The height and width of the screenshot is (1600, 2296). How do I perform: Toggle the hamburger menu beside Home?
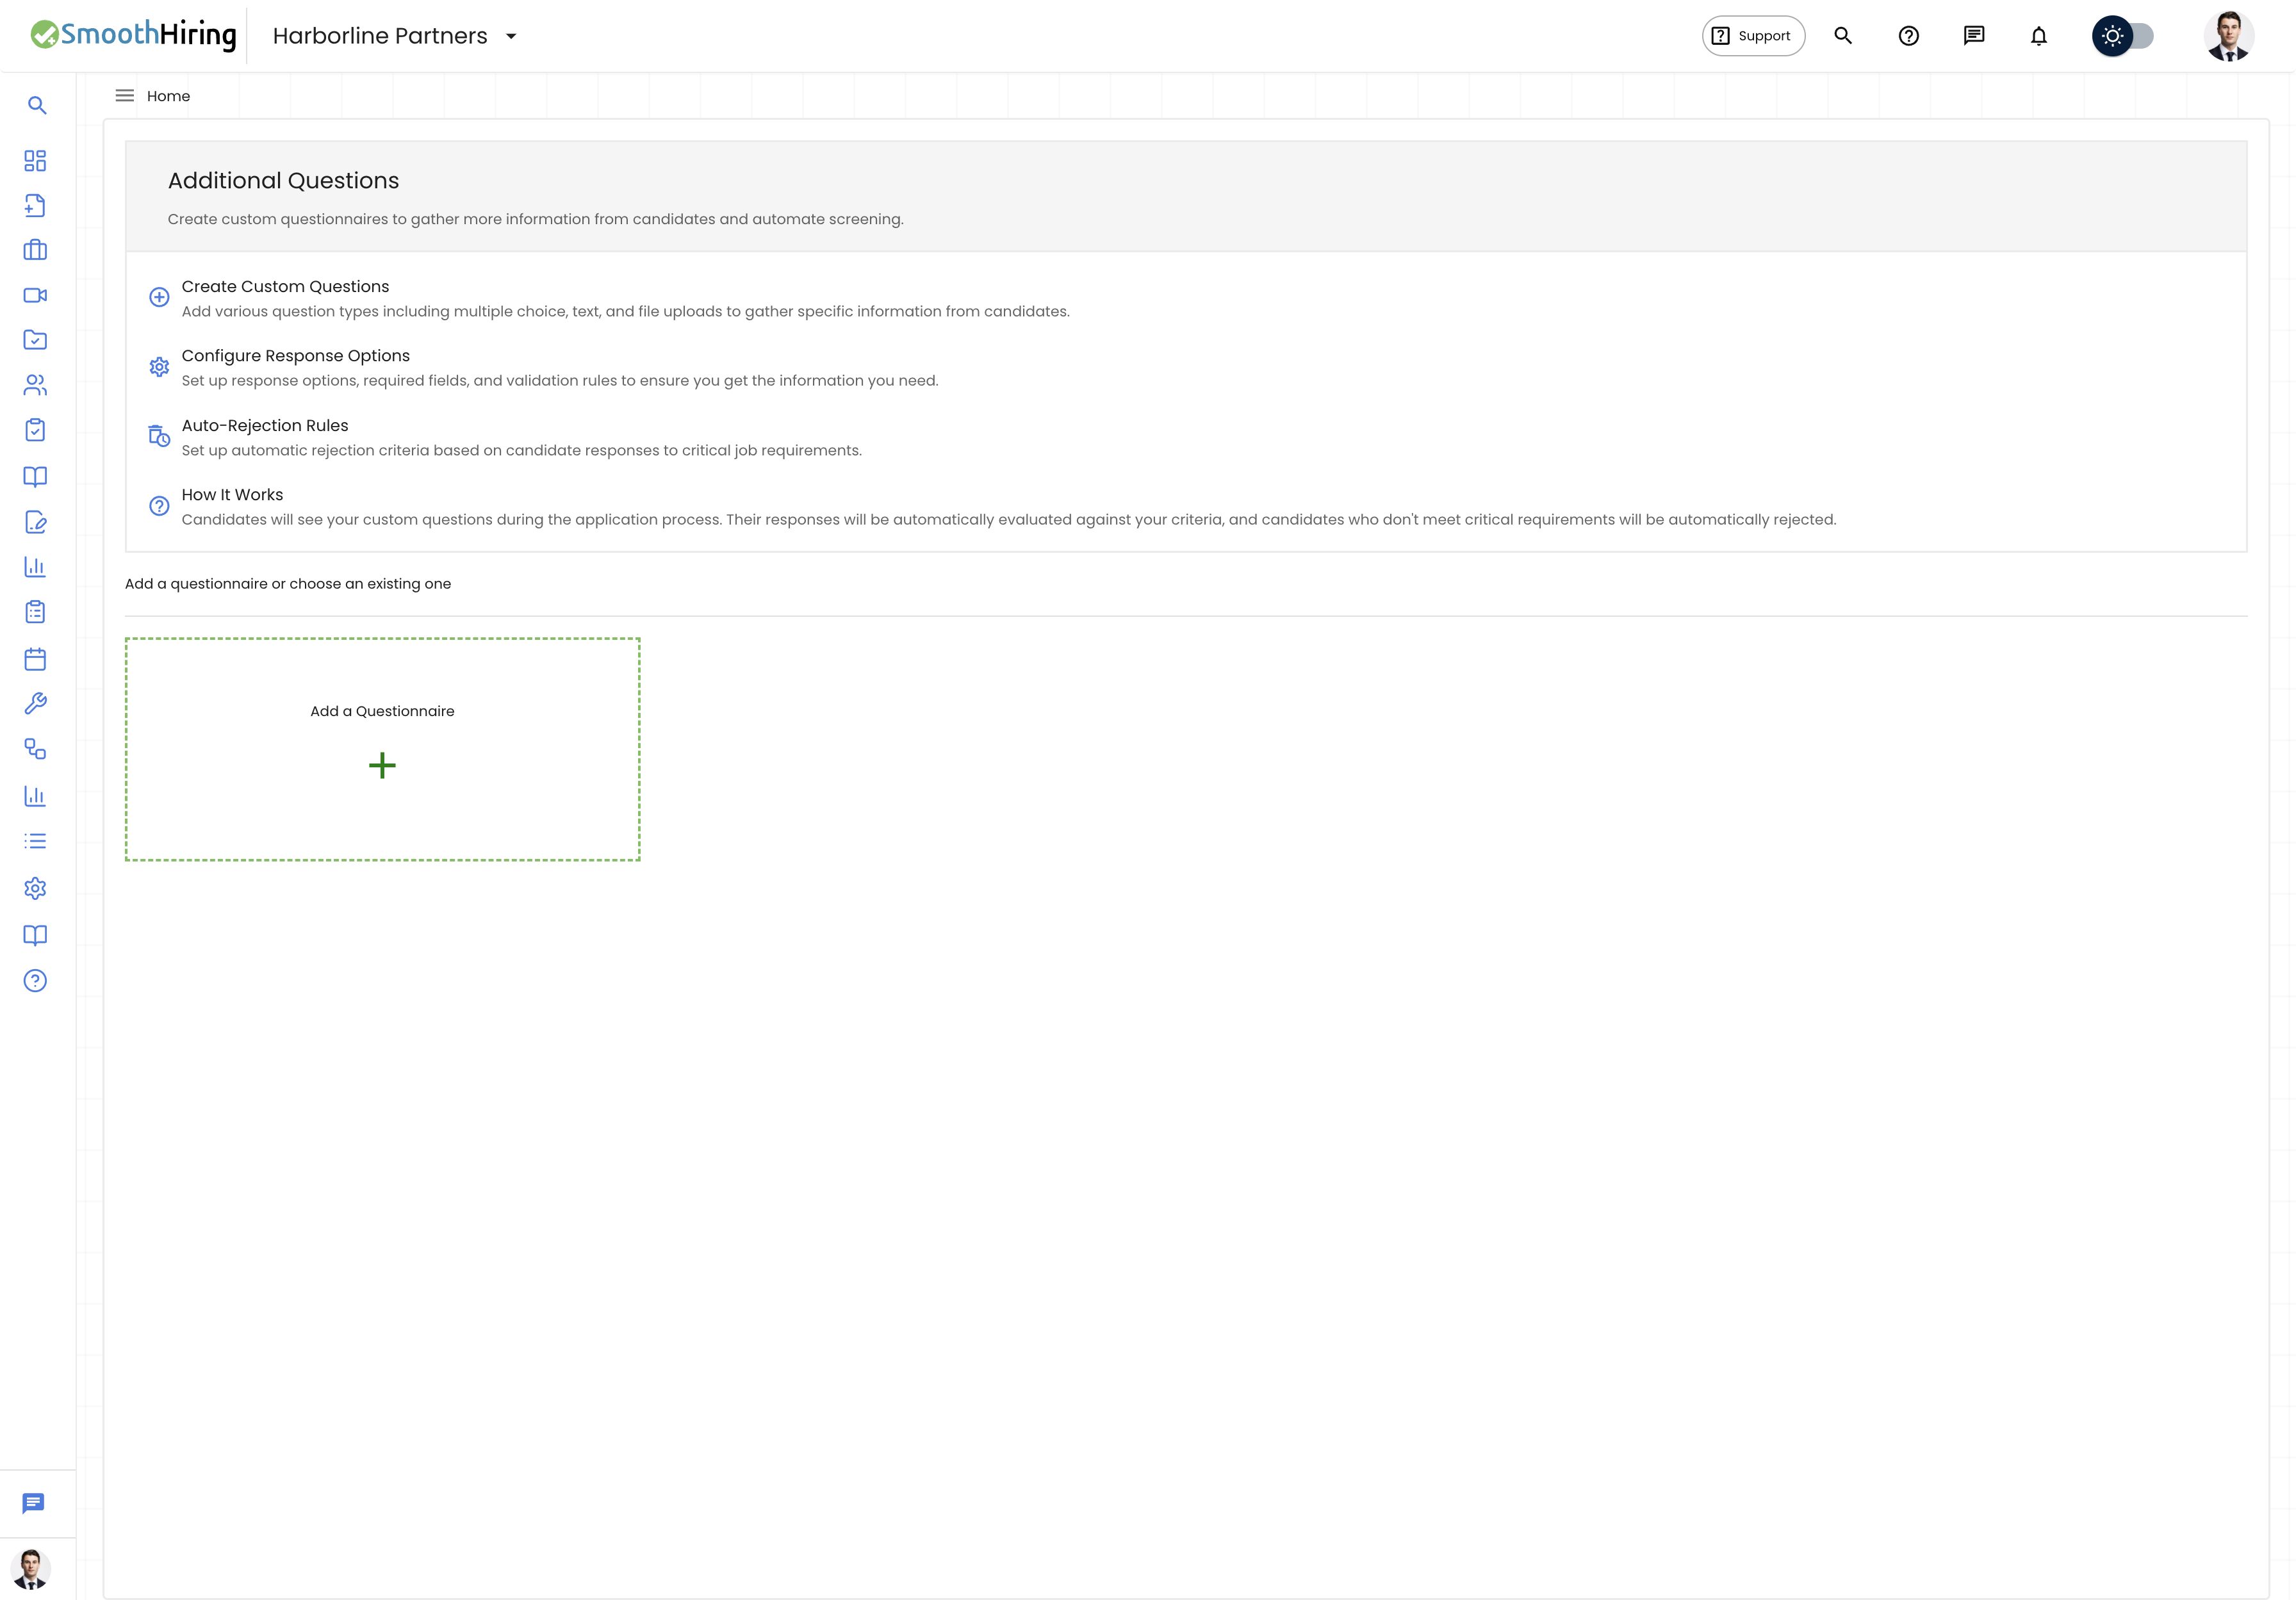click(125, 96)
